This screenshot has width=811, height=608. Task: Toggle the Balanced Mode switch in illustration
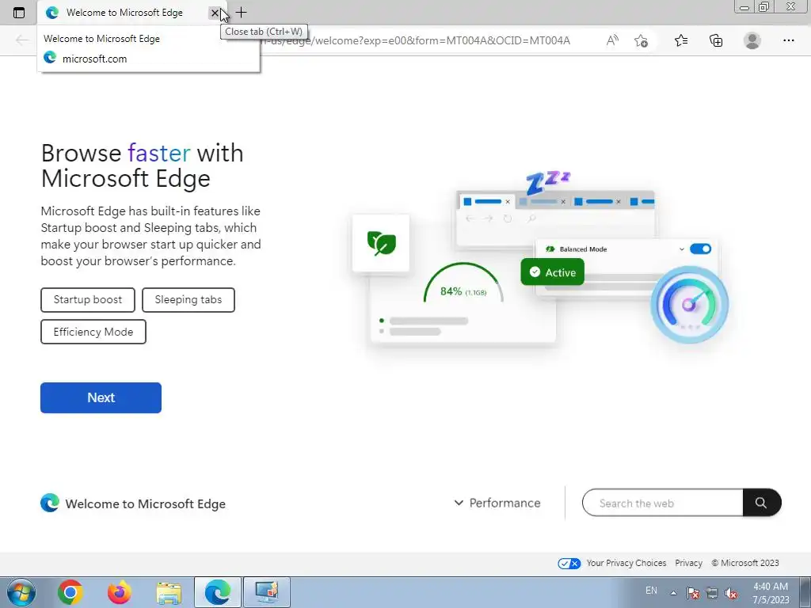[x=700, y=249]
